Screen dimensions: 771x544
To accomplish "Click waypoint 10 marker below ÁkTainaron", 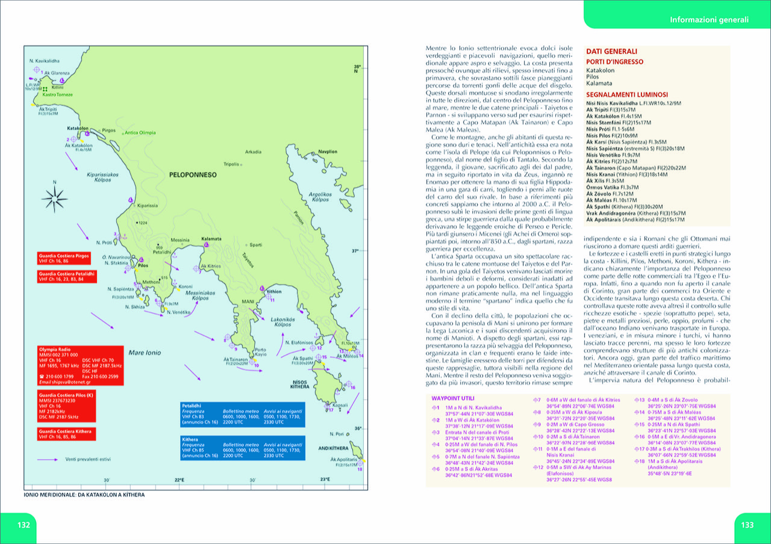I will tap(252, 362).
